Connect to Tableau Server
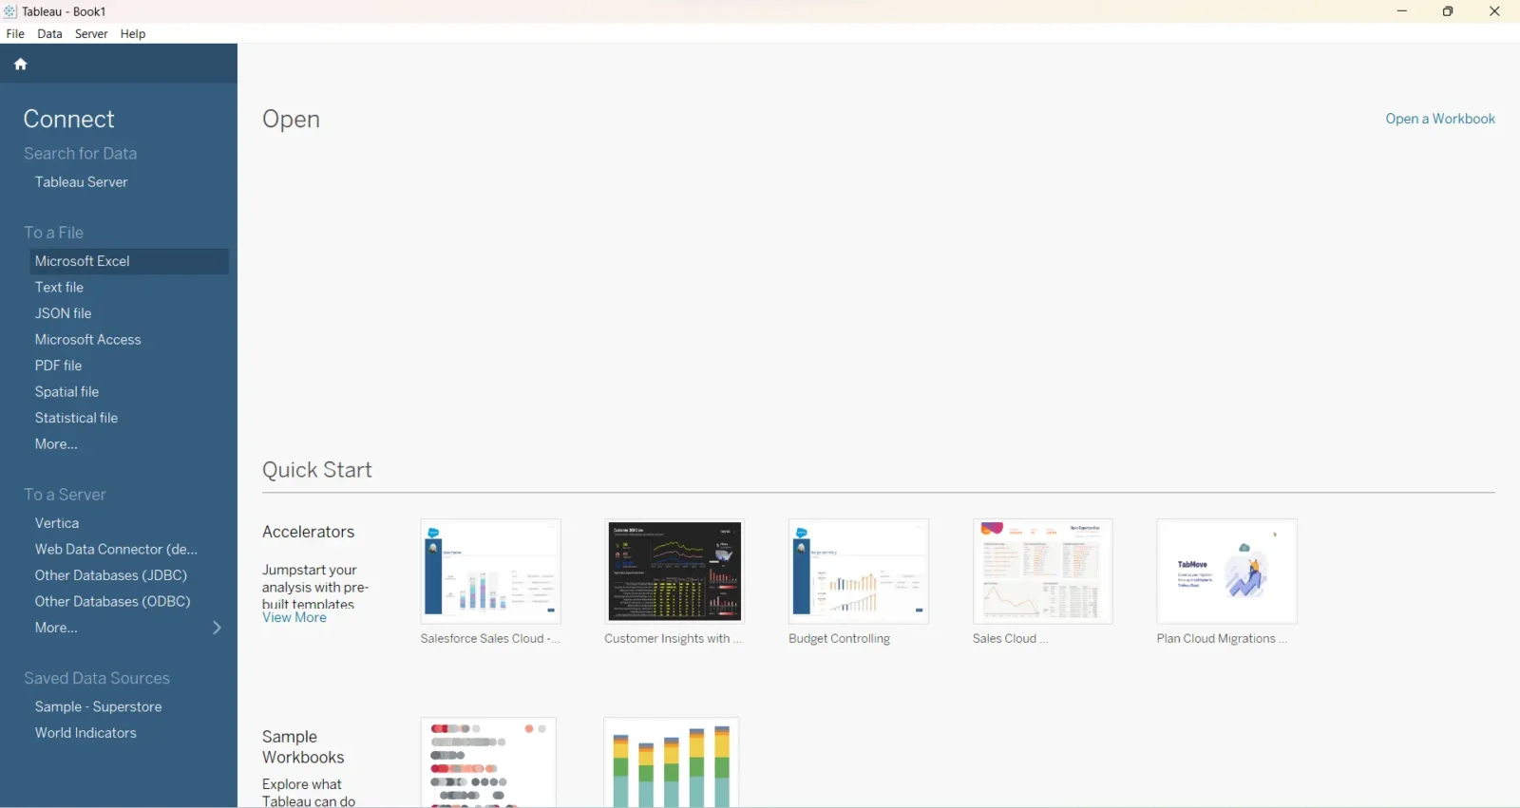 pos(82,181)
